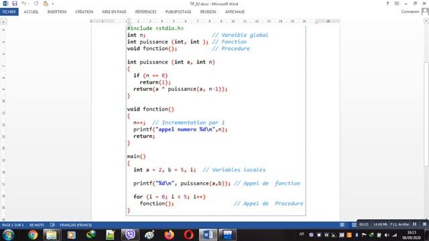Screen dimensions: 429x241
Task: Click the volume speaker tray icon
Action: pos(387,235)
